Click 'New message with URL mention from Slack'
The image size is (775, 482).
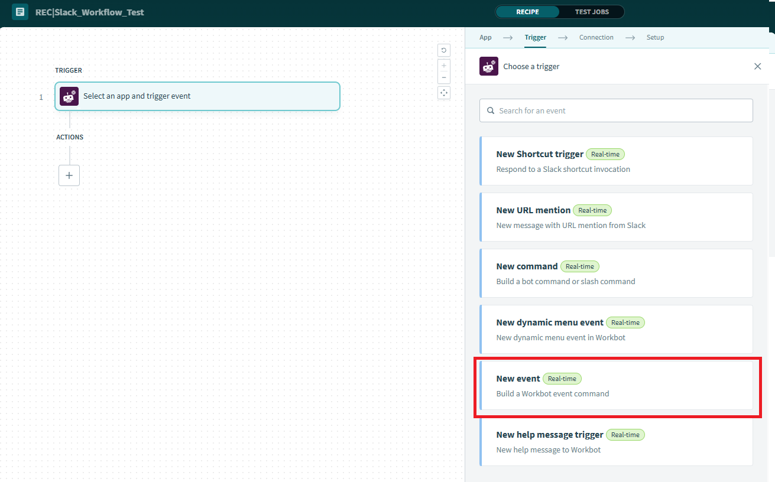pyautogui.click(x=571, y=225)
